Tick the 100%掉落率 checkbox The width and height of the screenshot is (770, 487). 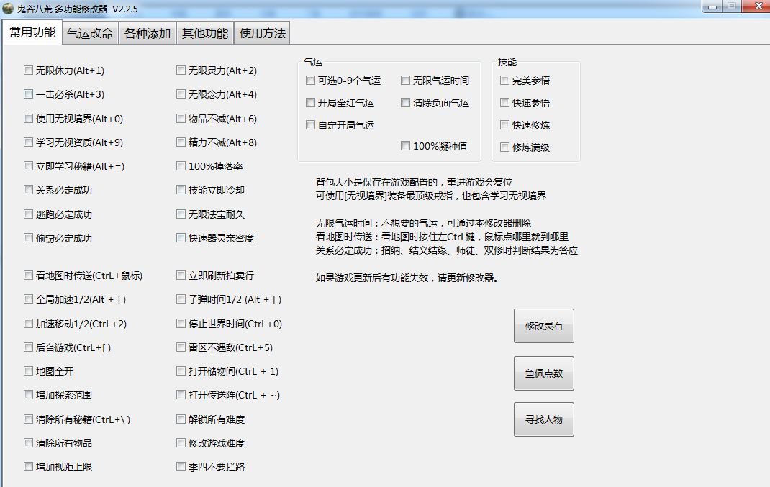pyautogui.click(x=181, y=166)
